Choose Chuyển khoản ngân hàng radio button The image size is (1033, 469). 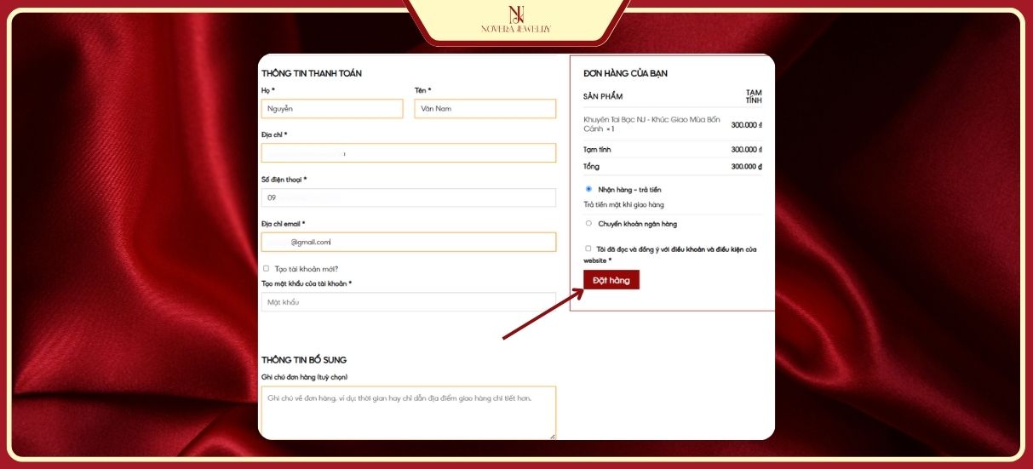click(588, 224)
